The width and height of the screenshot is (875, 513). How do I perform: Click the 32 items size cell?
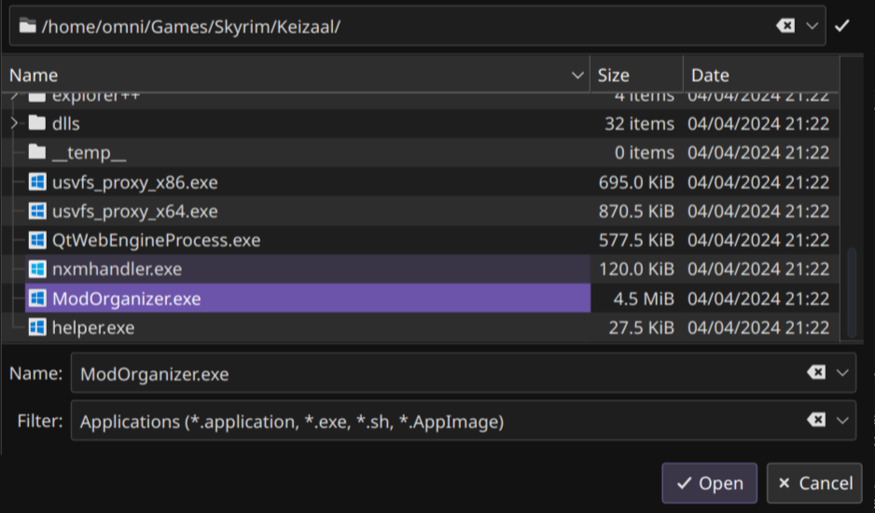click(640, 123)
